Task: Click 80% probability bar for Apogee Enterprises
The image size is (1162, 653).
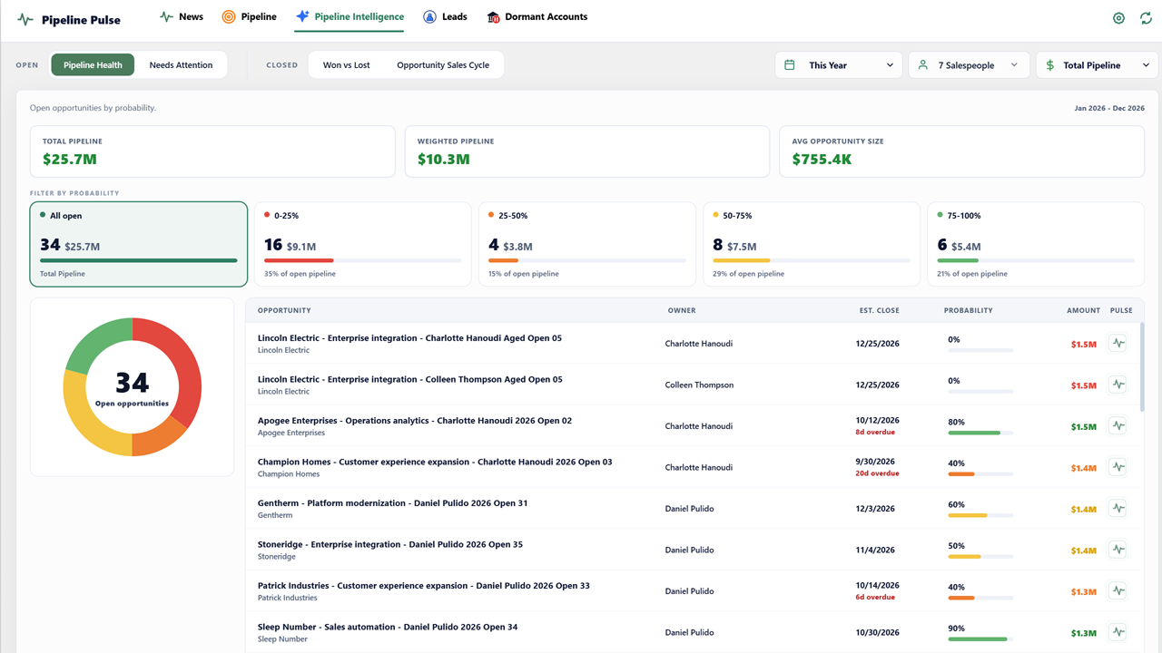Action: coord(980,433)
